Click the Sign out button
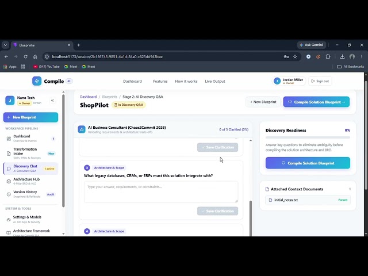This screenshot has width=368, height=276. pyautogui.click(x=320, y=81)
